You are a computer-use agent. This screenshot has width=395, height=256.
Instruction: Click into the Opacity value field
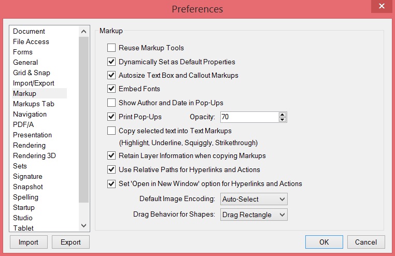pyautogui.click(x=249, y=117)
